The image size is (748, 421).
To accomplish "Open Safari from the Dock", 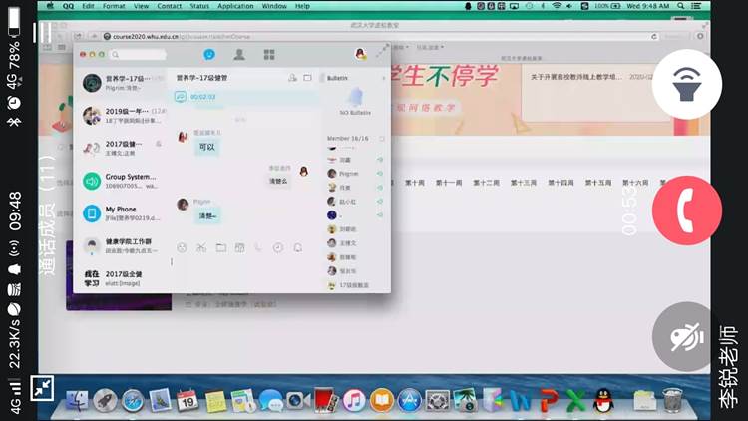I will [x=132, y=400].
